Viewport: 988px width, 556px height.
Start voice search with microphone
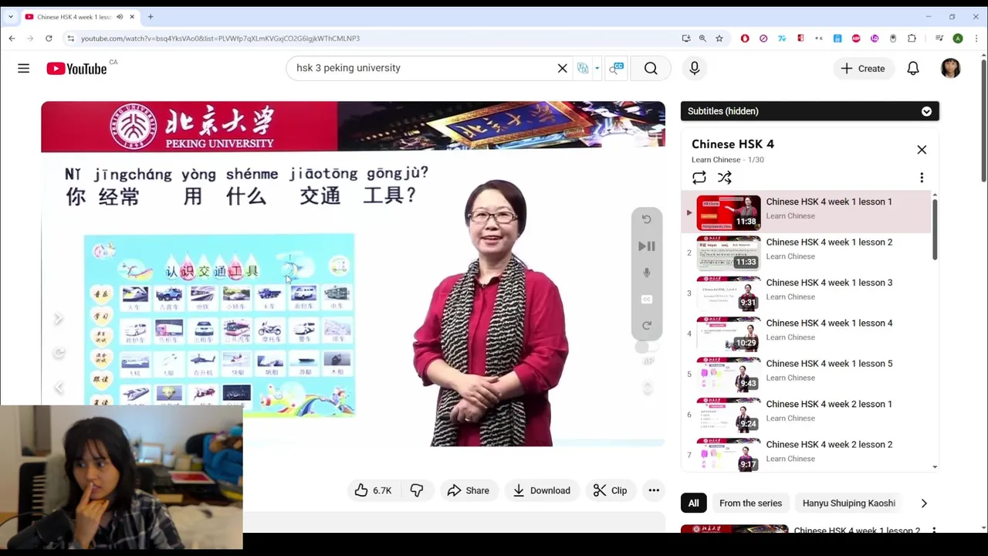(695, 68)
